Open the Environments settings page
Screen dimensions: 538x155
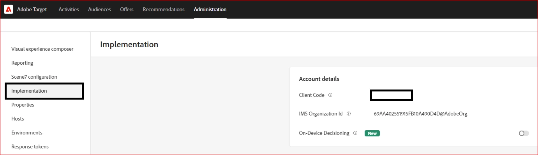27,133
